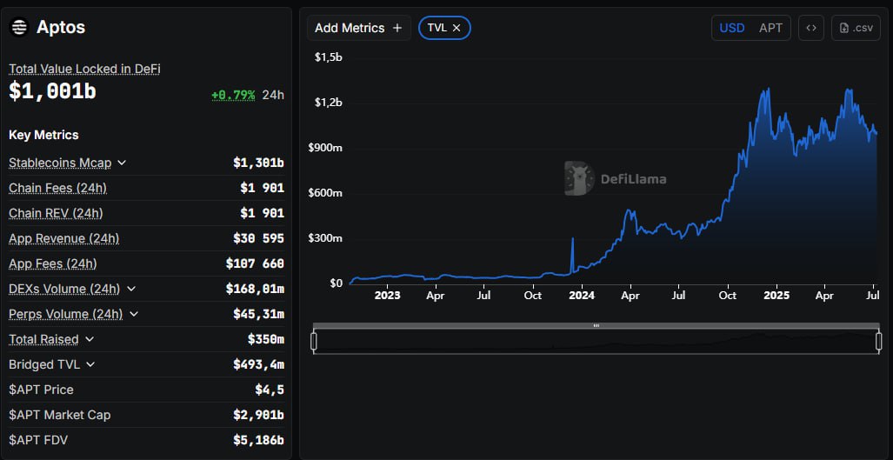
Task: Open the Add Metrics menu
Action: click(x=359, y=28)
